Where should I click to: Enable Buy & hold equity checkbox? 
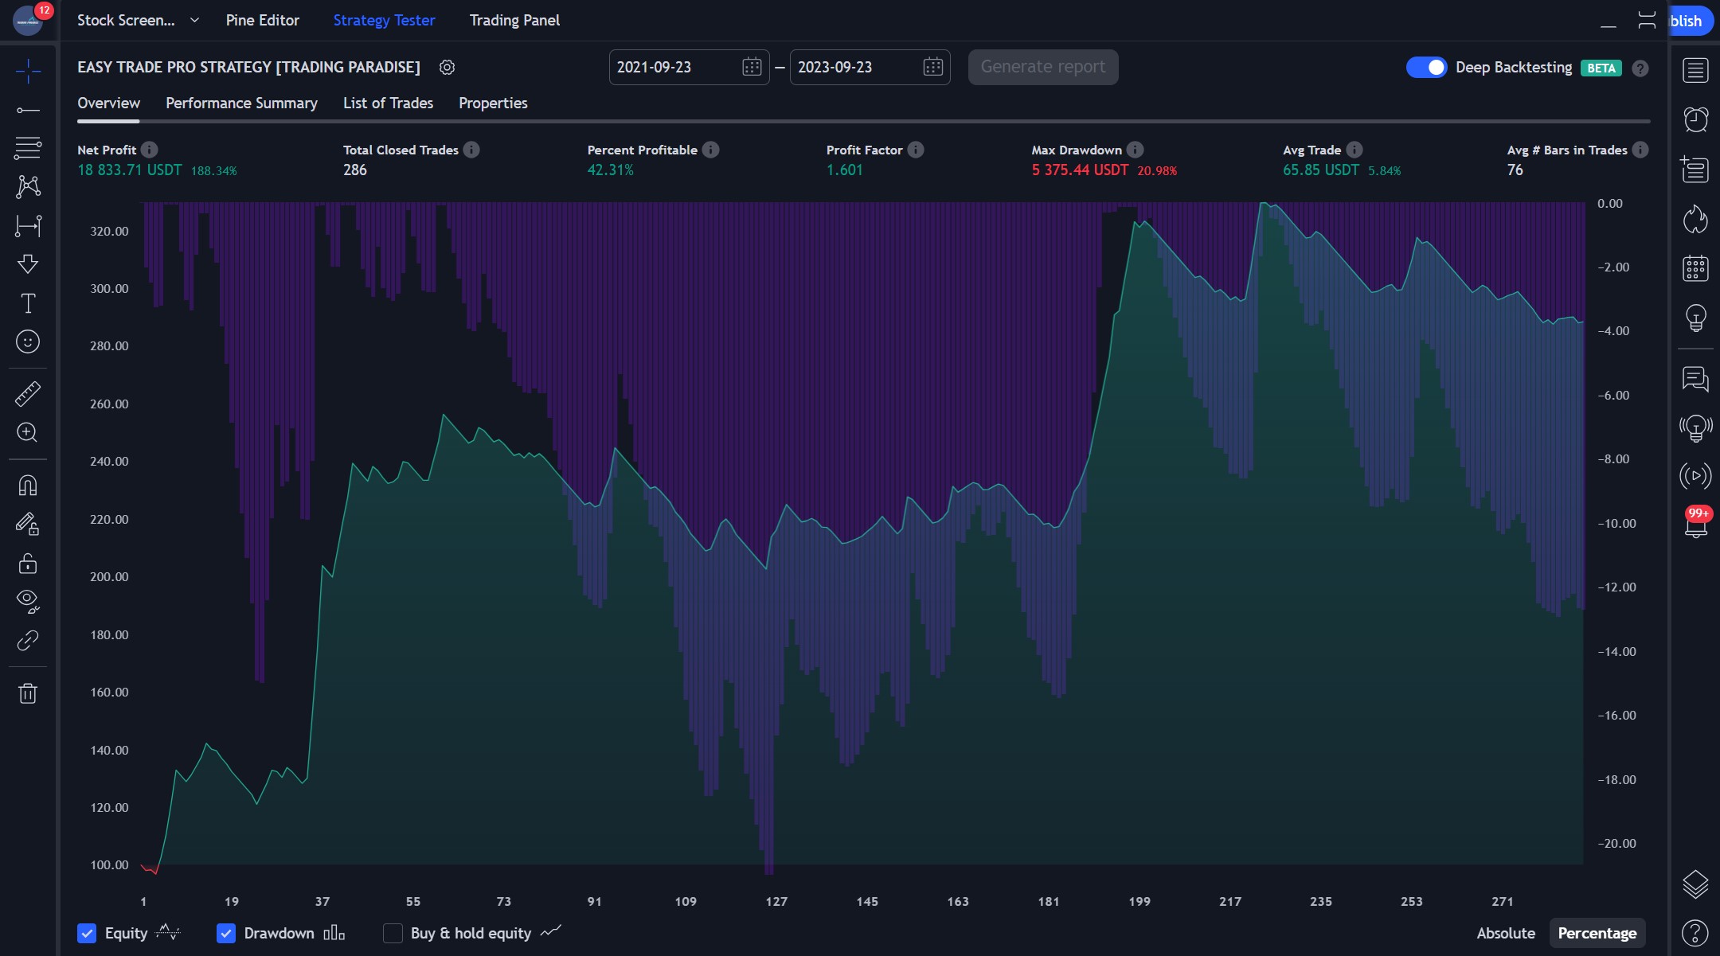click(393, 933)
